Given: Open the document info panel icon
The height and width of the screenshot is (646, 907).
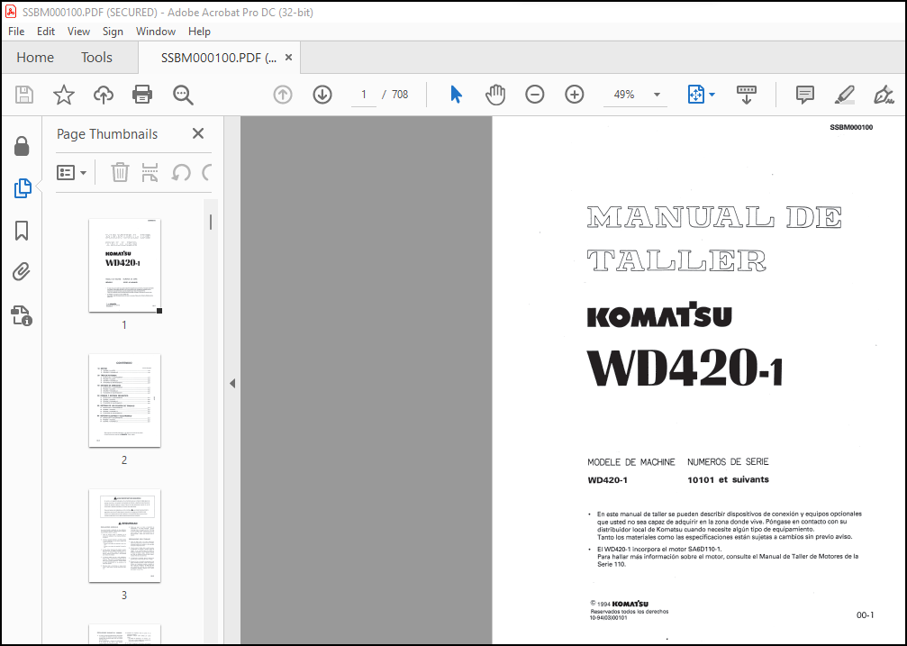Looking at the screenshot, I should [22, 315].
